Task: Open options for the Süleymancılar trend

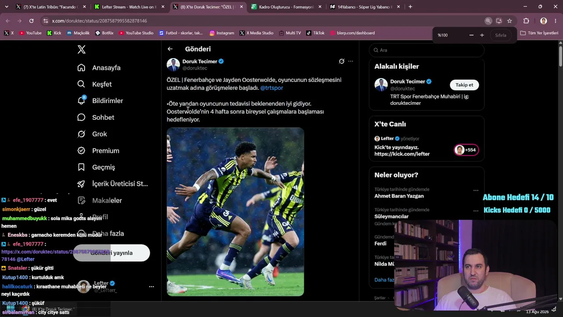Action: click(x=475, y=211)
